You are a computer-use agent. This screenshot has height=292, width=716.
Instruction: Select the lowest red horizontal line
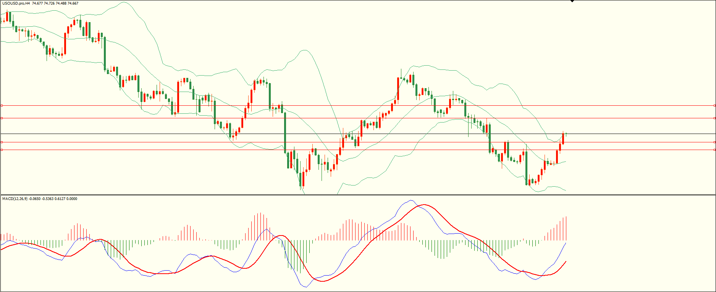pyautogui.click(x=358, y=150)
